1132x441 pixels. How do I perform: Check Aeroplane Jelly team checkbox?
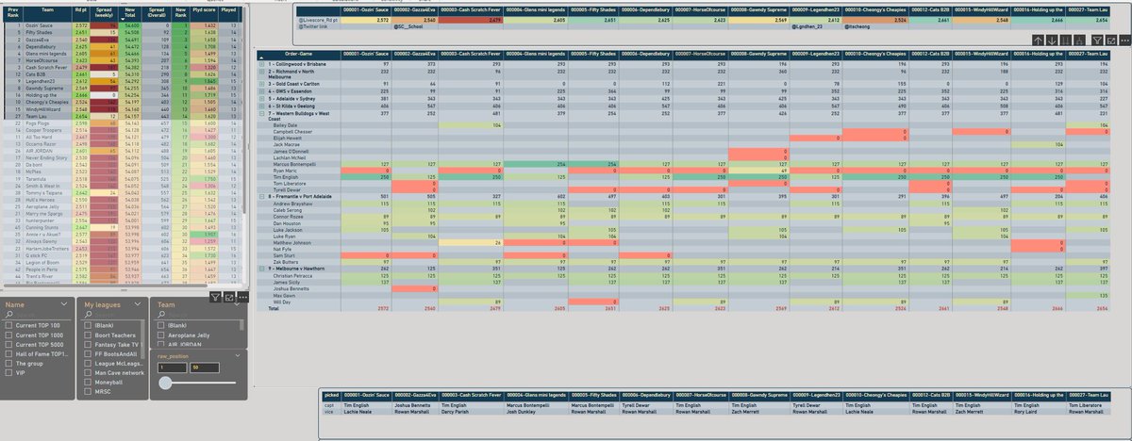(x=160, y=335)
